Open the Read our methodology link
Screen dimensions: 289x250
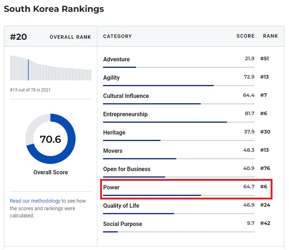coord(35,201)
